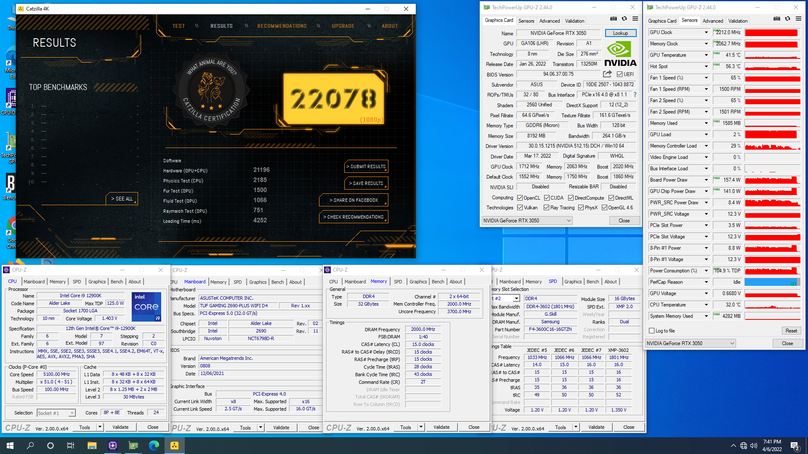Click the NVIDIA logo in GPU-Z

tap(620, 55)
